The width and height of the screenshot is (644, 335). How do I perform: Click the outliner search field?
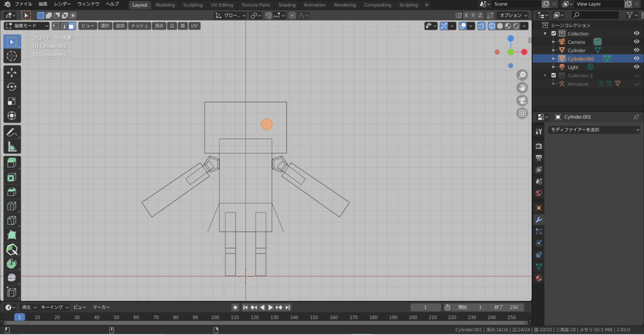click(x=596, y=16)
